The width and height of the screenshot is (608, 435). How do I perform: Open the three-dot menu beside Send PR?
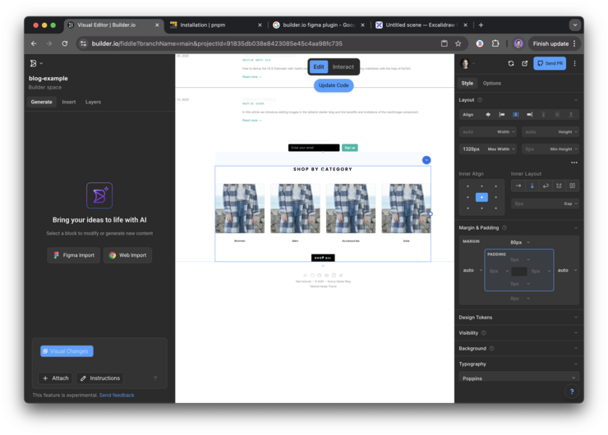[574, 63]
